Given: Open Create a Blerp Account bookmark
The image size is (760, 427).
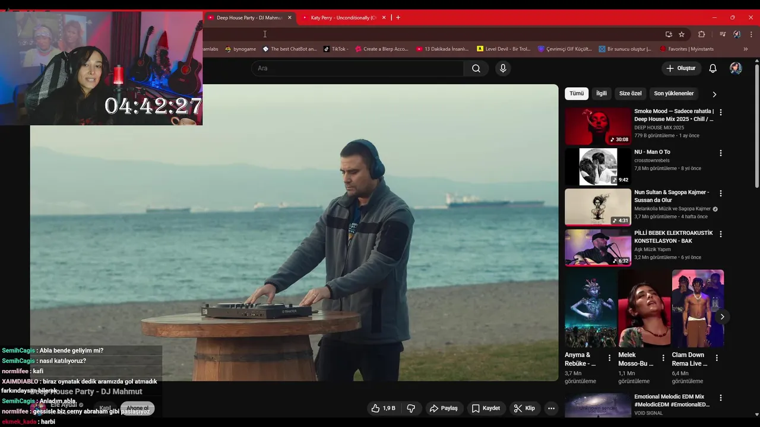Looking at the screenshot, I should [x=382, y=49].
